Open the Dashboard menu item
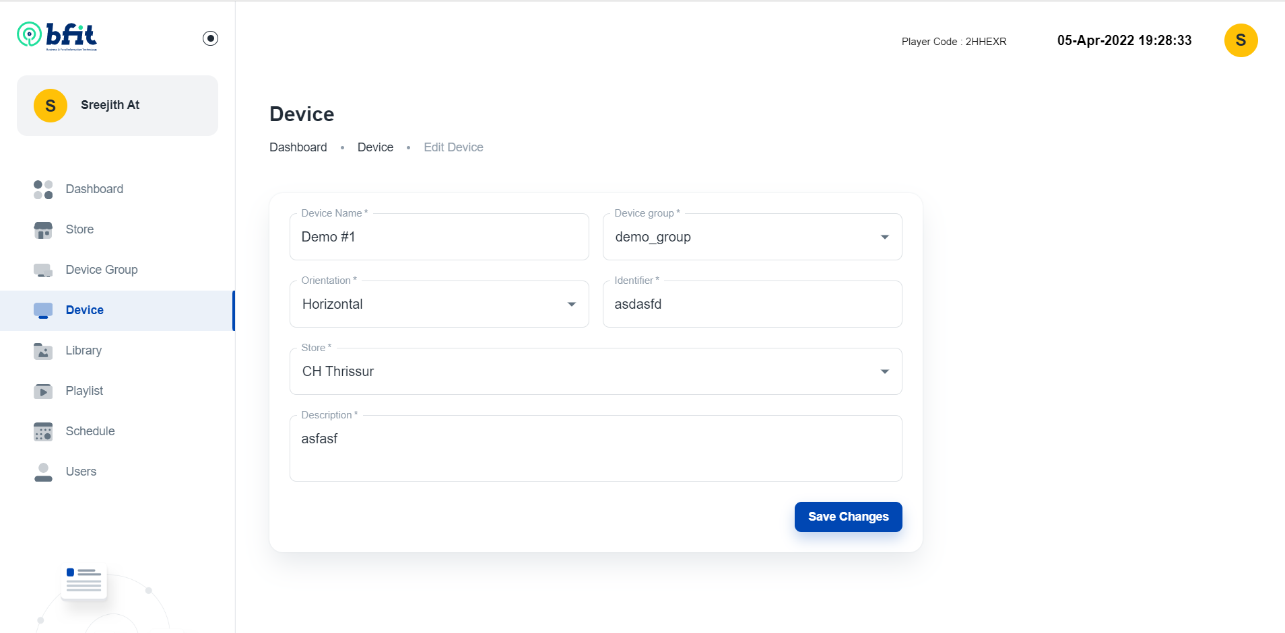The height and width of the screenshot is (633, 1285). coord(117,189)
